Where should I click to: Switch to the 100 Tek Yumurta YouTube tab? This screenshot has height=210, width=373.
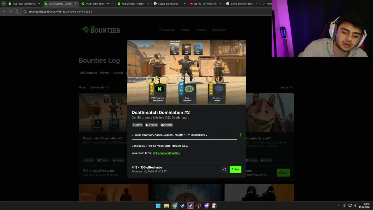pos(206,4)
